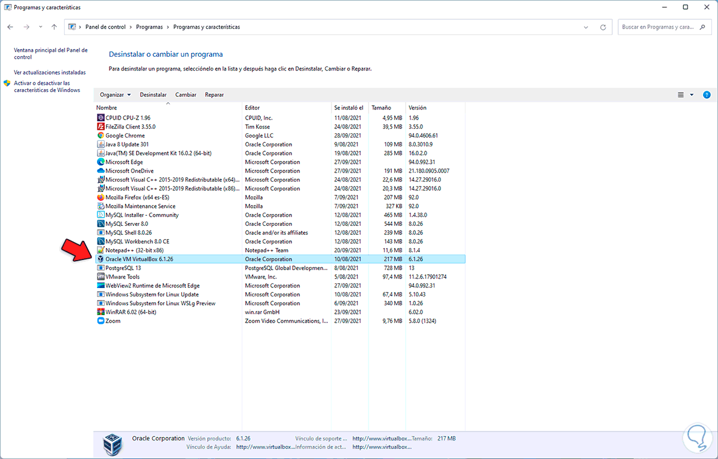Click the Programs and Features address bar icon
Screen dimensions: 718x459
tap(72, 27)
